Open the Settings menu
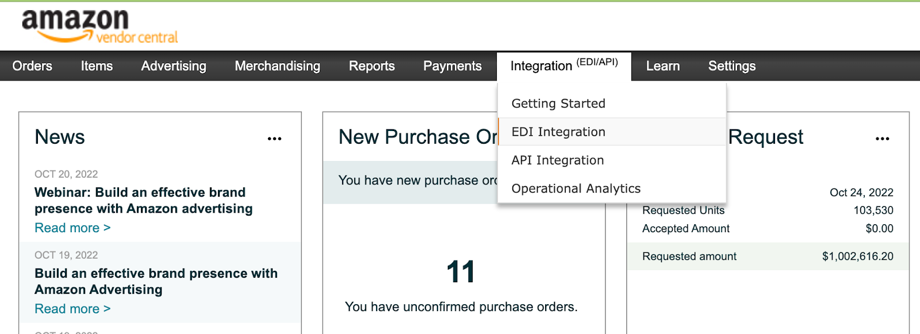Image resolution: width=920 pixels, height=334 pixels. click(732, 66)
